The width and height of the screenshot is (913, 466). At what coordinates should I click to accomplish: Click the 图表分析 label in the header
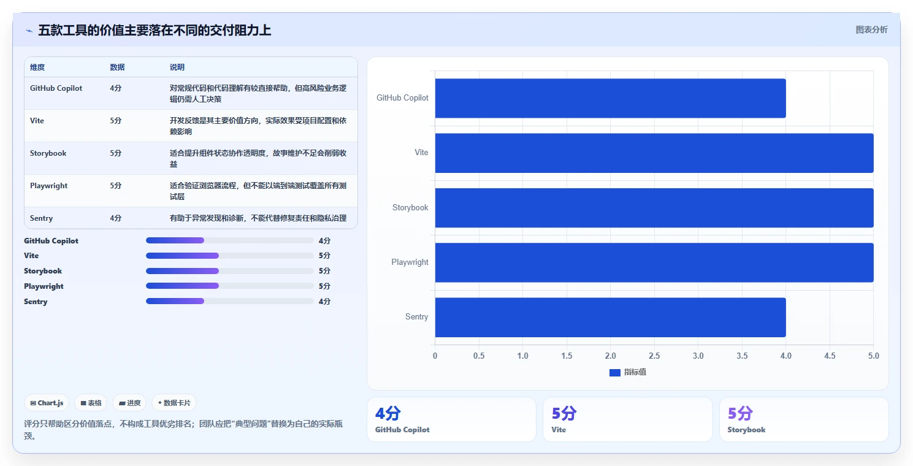(x=871, y=29)
